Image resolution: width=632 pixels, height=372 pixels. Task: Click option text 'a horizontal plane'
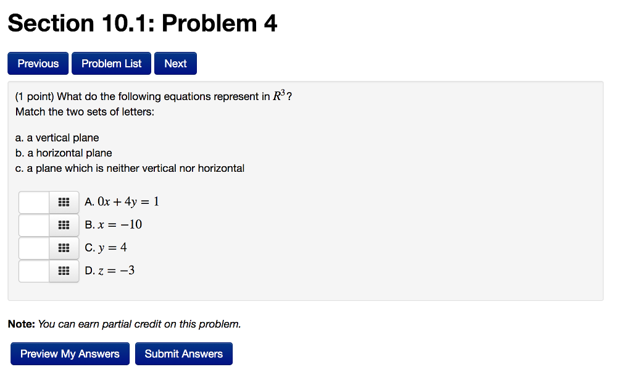[x=69, y=153]
